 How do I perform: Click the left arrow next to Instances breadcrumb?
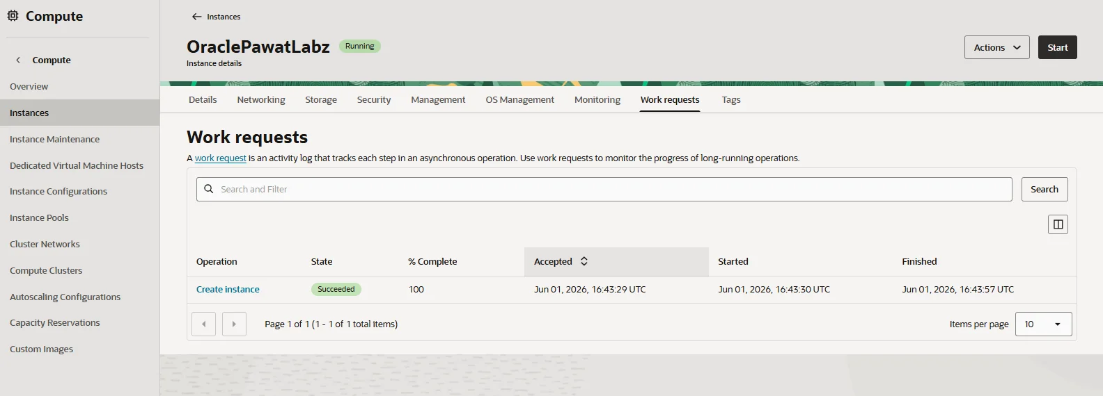tap(197, 17)
